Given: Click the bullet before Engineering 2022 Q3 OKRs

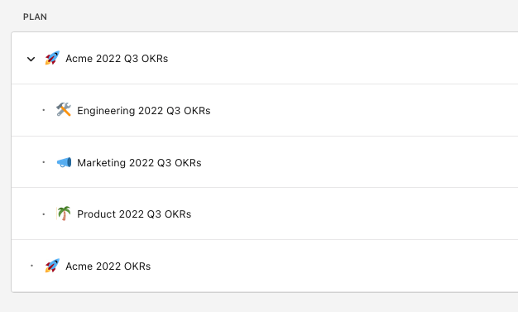Looking at the screenshot, I should pyautogui.click(x=44, y=110).
